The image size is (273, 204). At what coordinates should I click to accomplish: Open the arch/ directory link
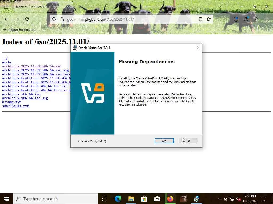tap(7, 62)
